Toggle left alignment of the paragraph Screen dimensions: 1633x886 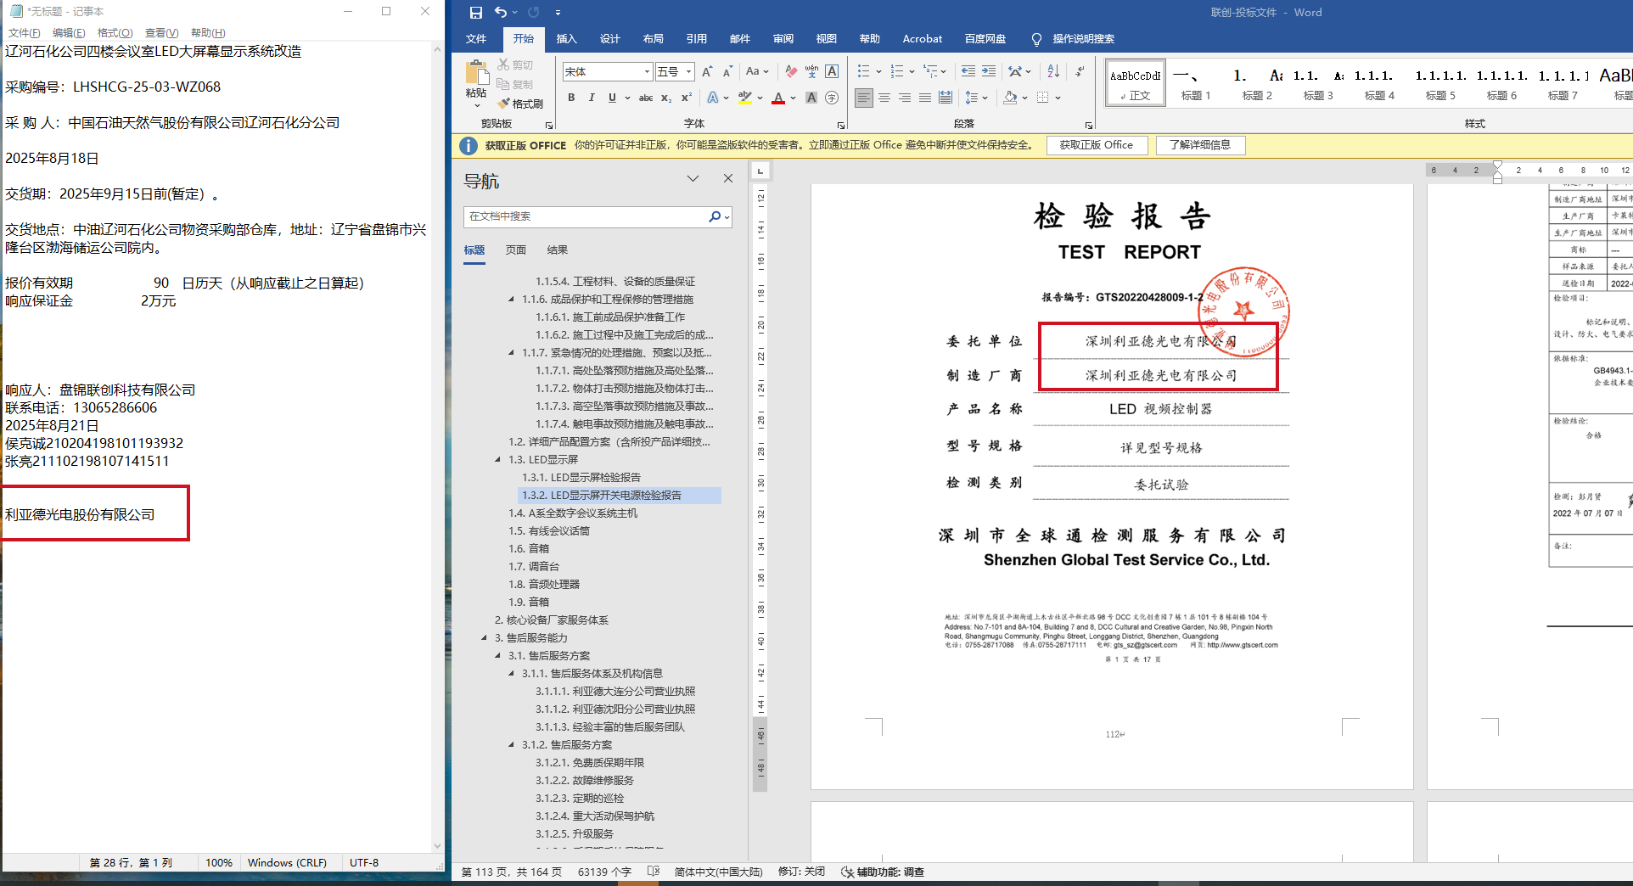pos(864,98)
